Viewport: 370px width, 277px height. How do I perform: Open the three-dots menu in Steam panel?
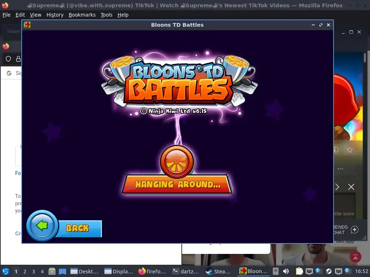pyautogui.click(x=340, y=169)
